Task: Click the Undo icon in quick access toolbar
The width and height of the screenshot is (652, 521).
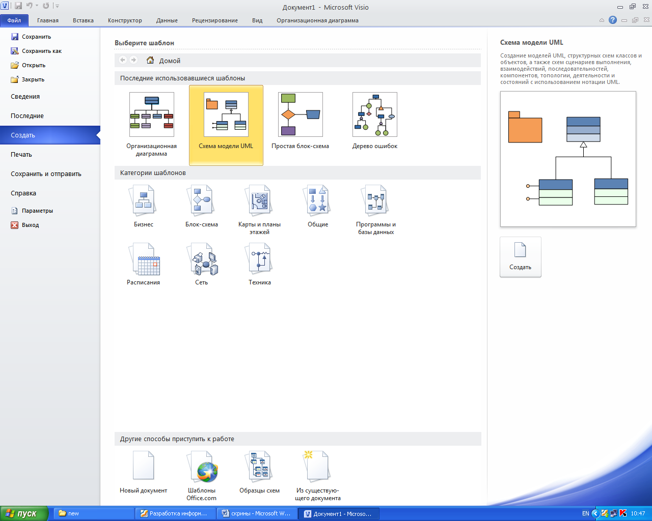Action: pyautogui.click(x=29, y=6)
